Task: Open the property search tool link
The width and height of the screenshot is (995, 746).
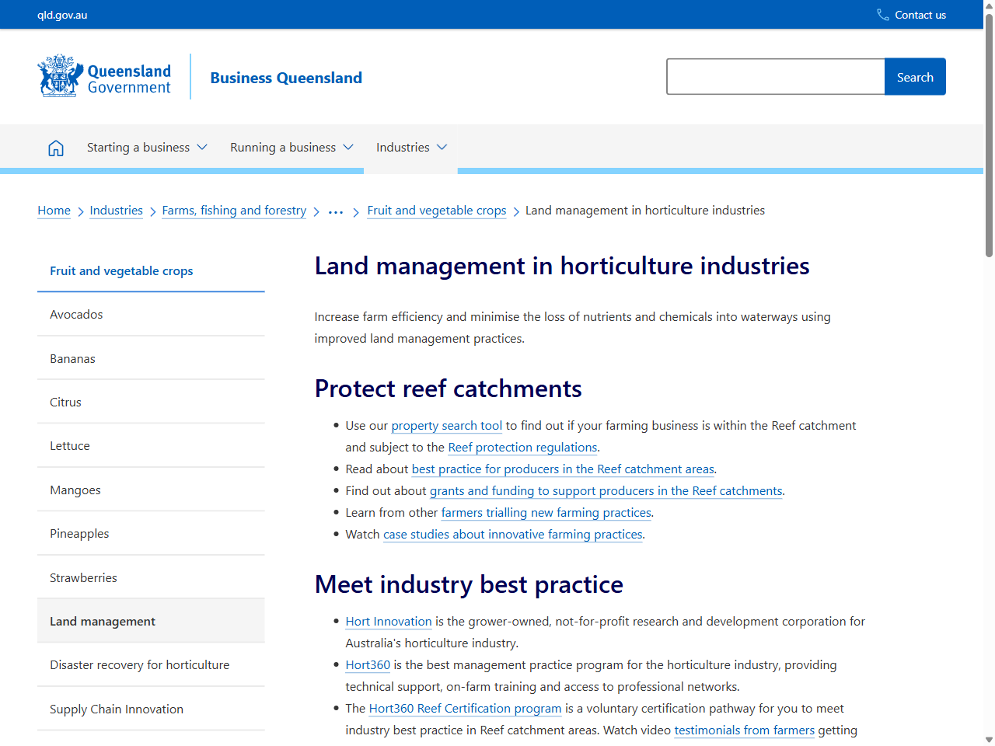Action: (446, 425)
